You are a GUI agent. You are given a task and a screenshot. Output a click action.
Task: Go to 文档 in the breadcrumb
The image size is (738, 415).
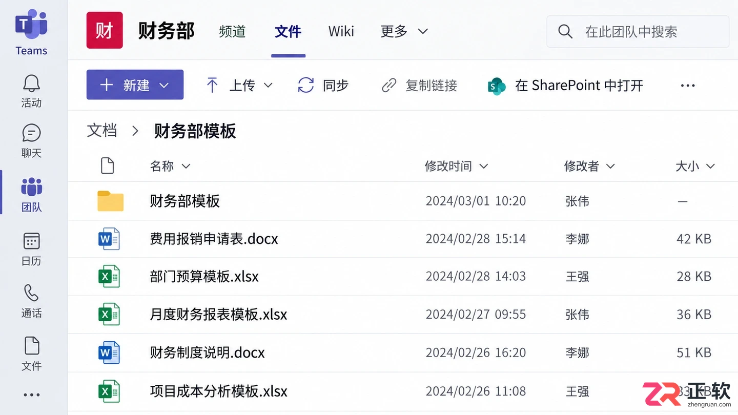pos(102,130)
